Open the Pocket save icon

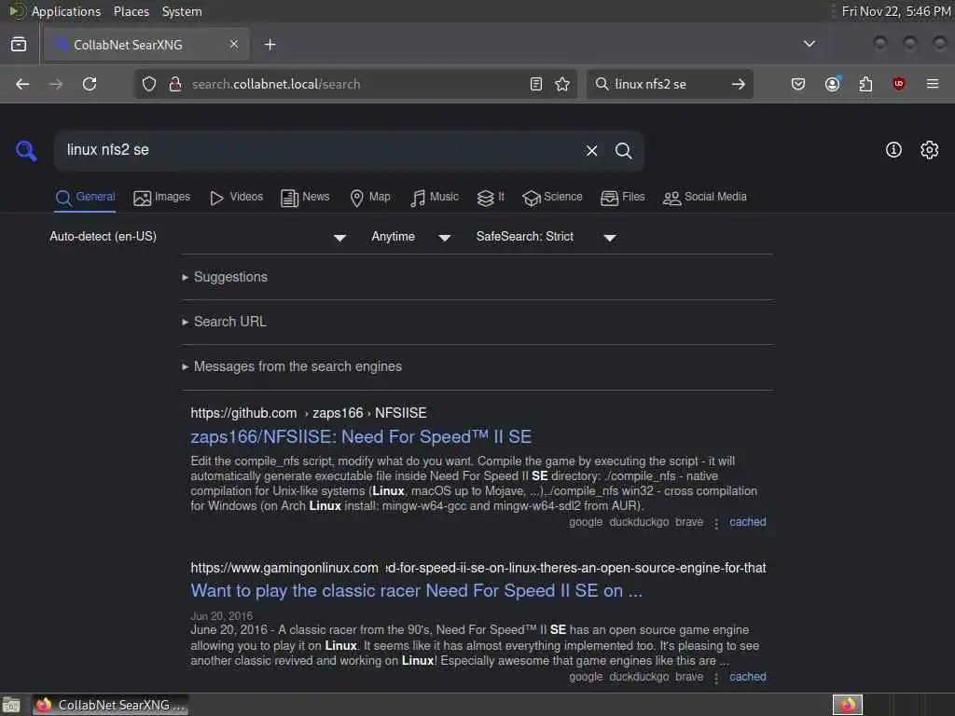click(798, 84)
